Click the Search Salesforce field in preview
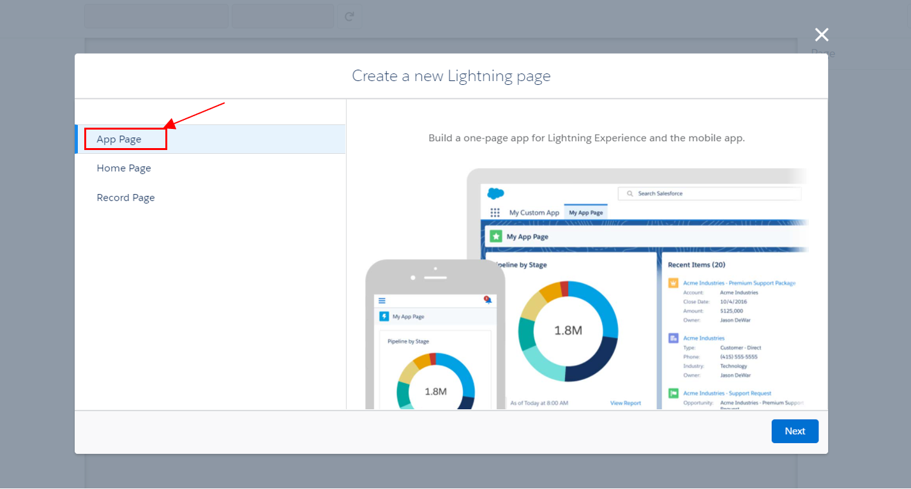The image size is (911, 489). (709, 193)
